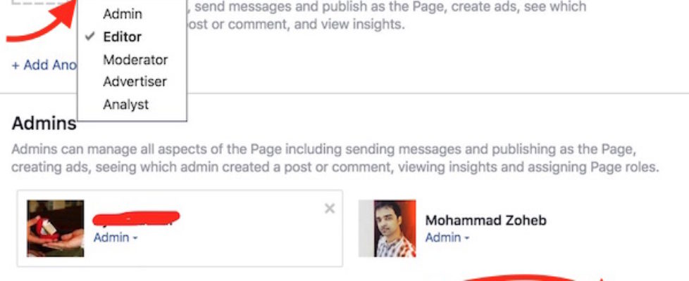Expand Mohammad Zoheb's Admin role dropdown
The height and width of the screenshot is (281, 689).
(447, 237)
